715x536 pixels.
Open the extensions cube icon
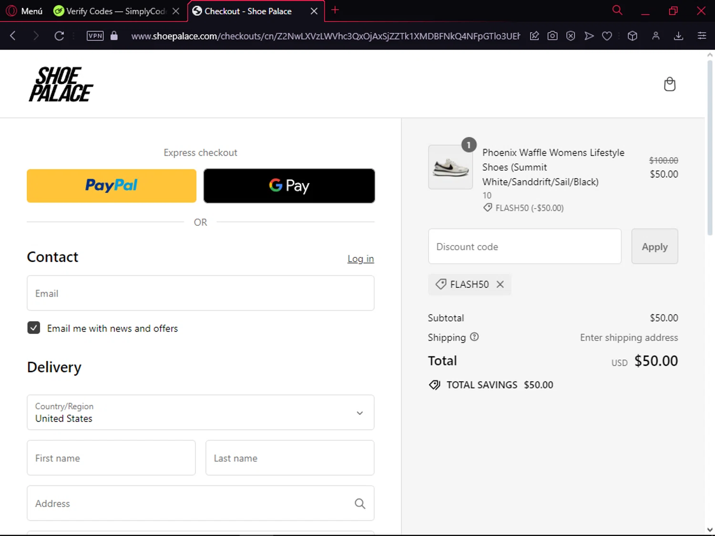[633, 36]
